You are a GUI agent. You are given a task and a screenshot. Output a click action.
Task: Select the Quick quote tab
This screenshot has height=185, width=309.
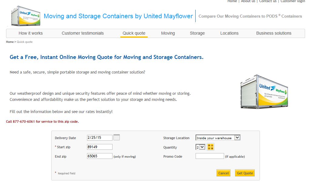click(x=134, y=33)
